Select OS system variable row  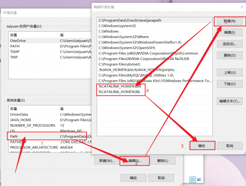[50, 131]
